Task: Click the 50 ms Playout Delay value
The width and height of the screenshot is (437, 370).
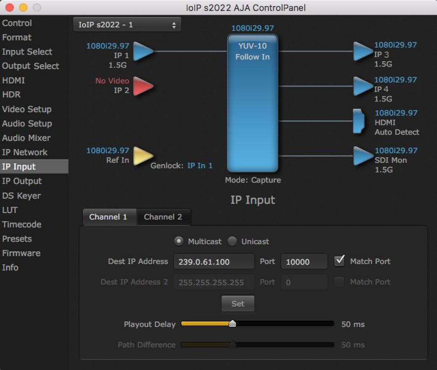Action: coord(353,324)
